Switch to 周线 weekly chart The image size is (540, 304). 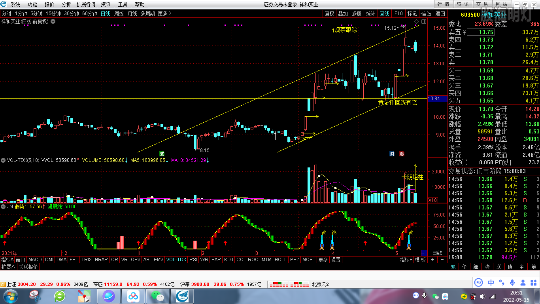[x=119, y=13]
